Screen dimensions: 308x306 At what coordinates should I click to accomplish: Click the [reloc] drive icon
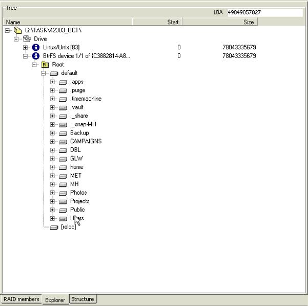click(54, 227)
